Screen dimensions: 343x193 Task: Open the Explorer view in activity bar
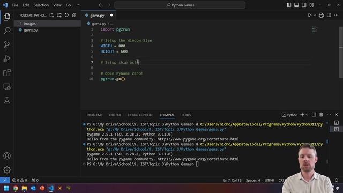(7, 17)
